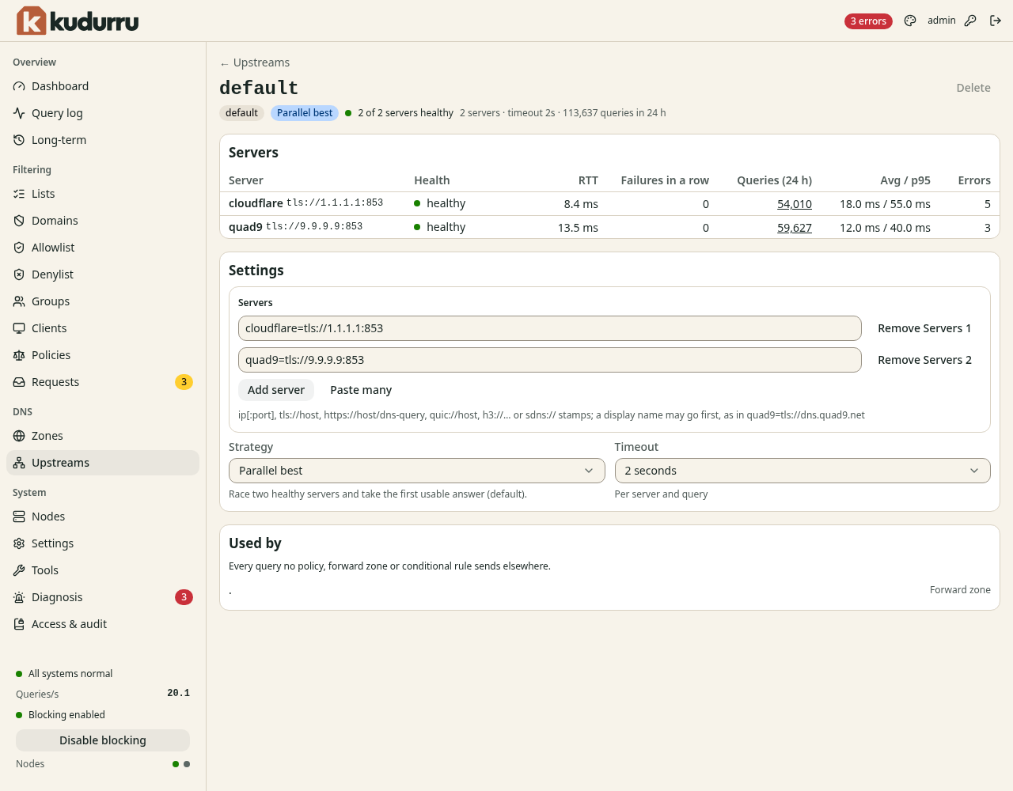Screen dimensions: 1013x791
Task: Click the Long-term history icon
Action: [19, 140]
